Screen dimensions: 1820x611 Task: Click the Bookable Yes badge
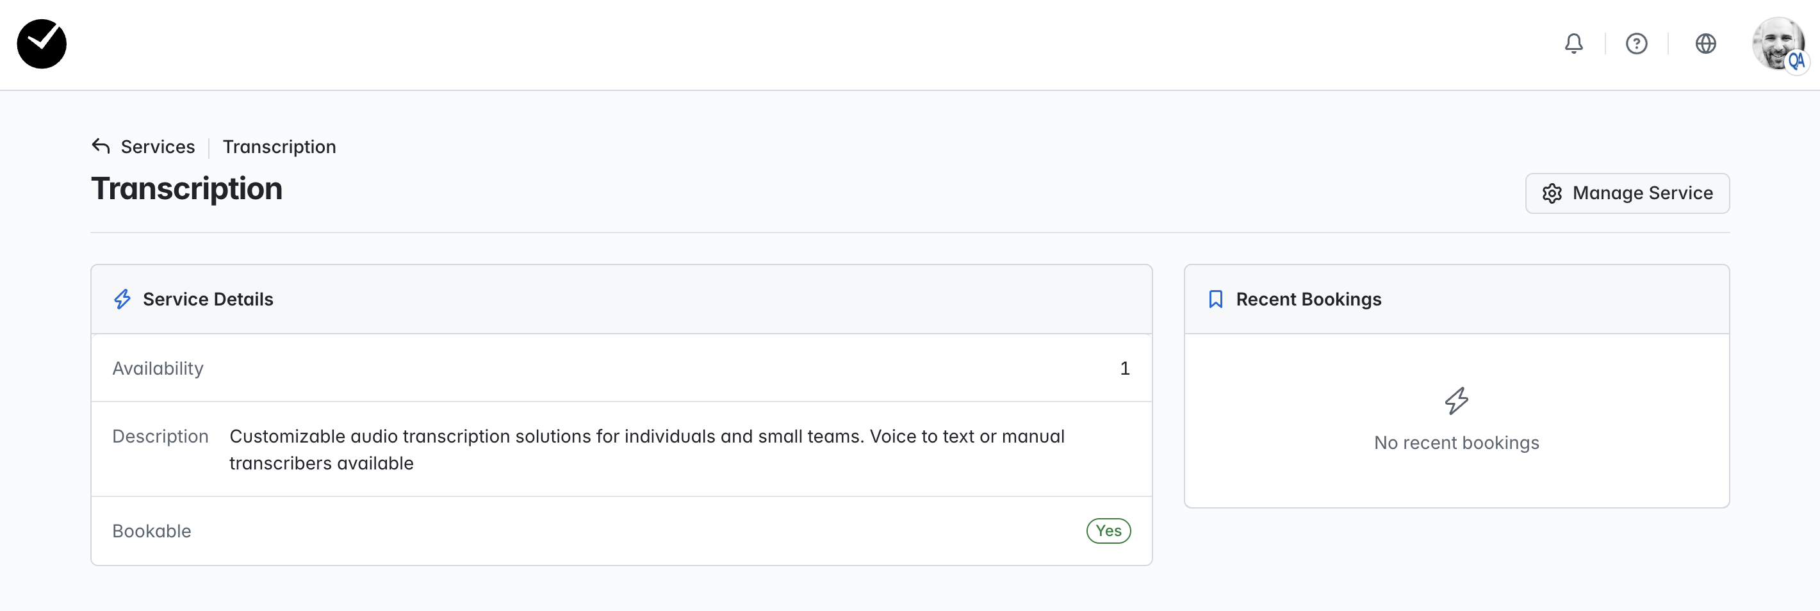1108,530
